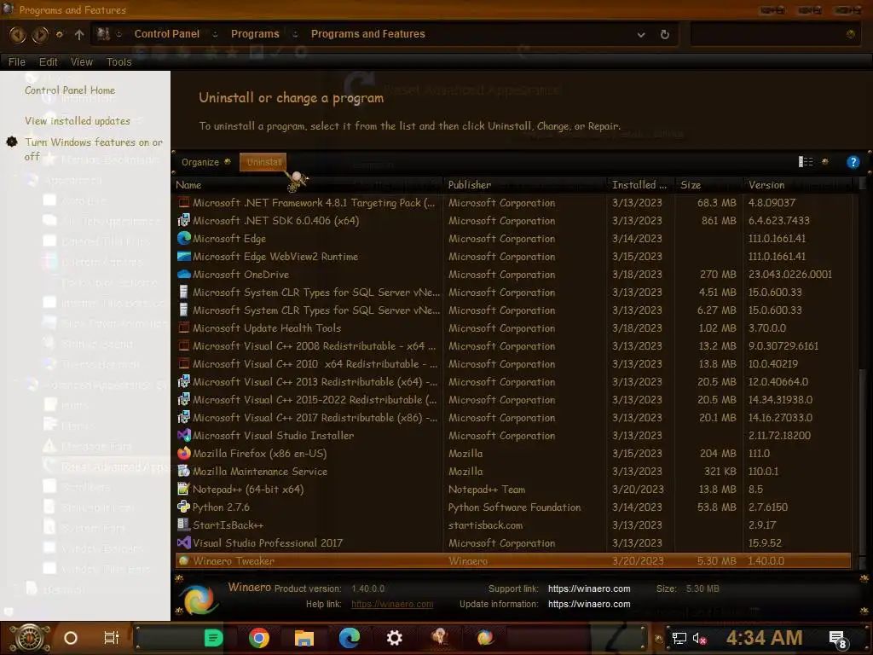Change the list view layout icon
The image size is (873, 655).
tap(805, 162)
